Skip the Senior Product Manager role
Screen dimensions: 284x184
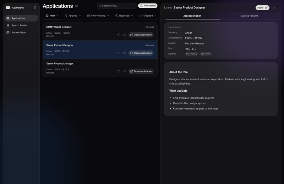click(125, 71)
